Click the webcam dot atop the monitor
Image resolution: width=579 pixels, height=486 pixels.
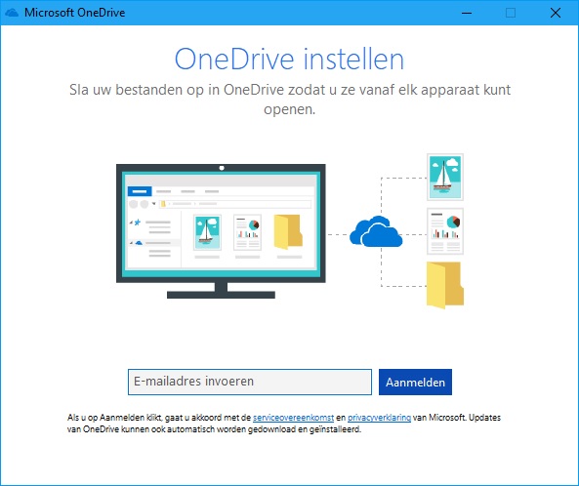point(222,168)
